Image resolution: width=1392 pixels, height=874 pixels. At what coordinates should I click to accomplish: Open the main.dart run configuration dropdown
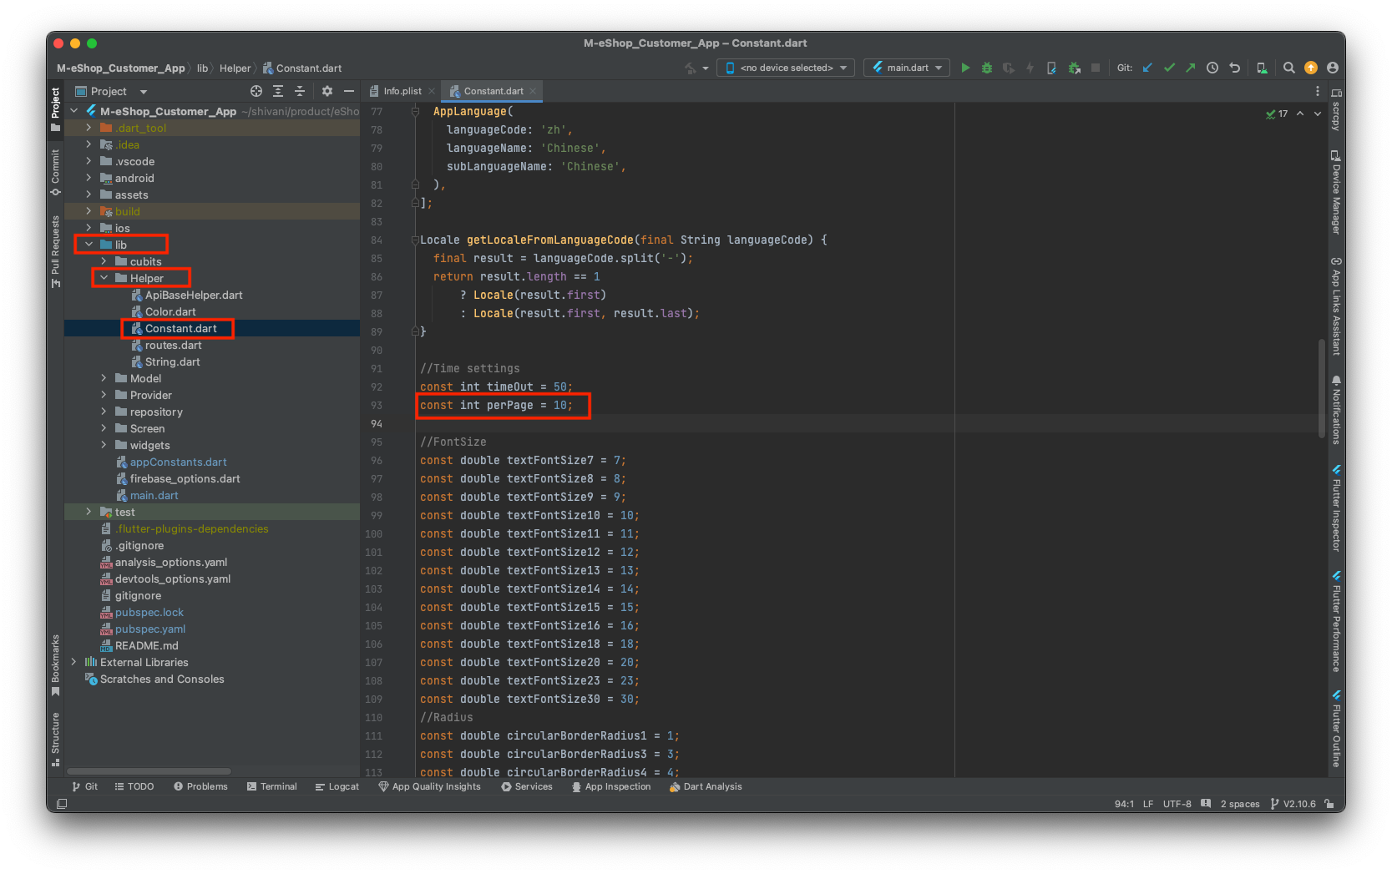[x=907, y=68]
